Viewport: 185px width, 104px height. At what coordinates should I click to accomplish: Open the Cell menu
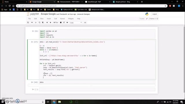click(55, 18)
